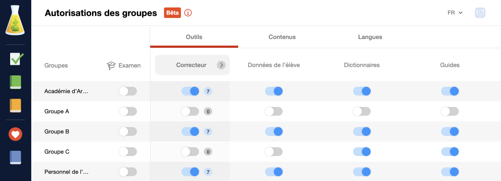
Task: Click the red heart favorites icon
Action: pos(15,134)
